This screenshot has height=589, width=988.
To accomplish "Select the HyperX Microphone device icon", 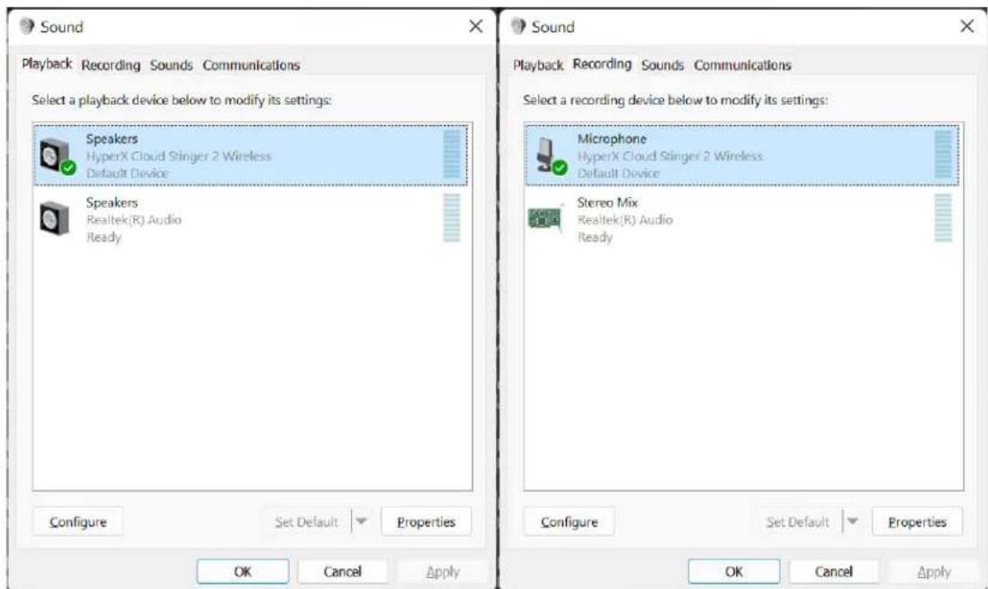I will 545,156.
